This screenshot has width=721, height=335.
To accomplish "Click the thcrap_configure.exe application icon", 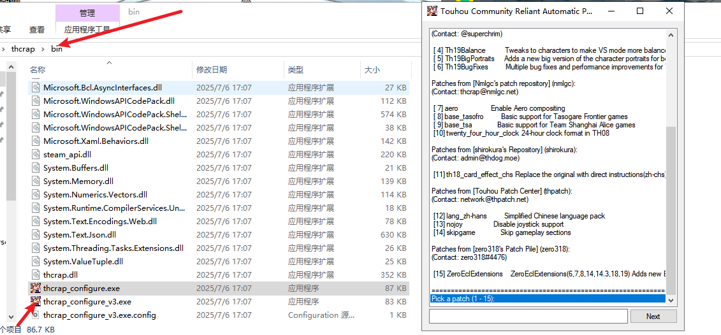I will coord(36,289).
